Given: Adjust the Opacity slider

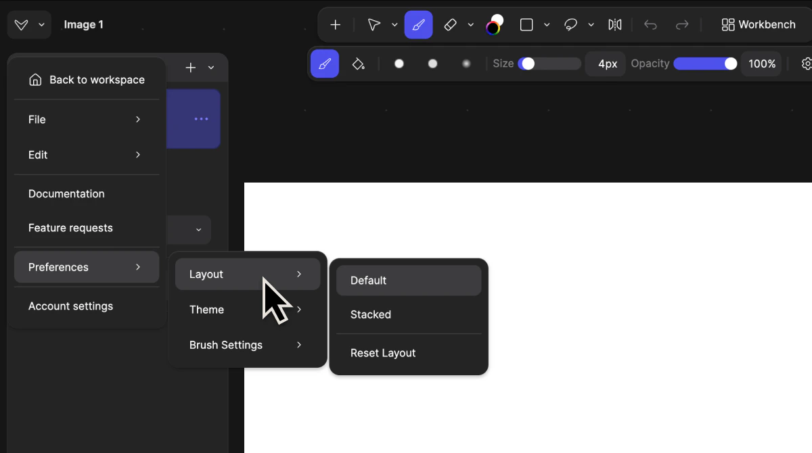Looking at the screenshot, I should coord(705,64).
